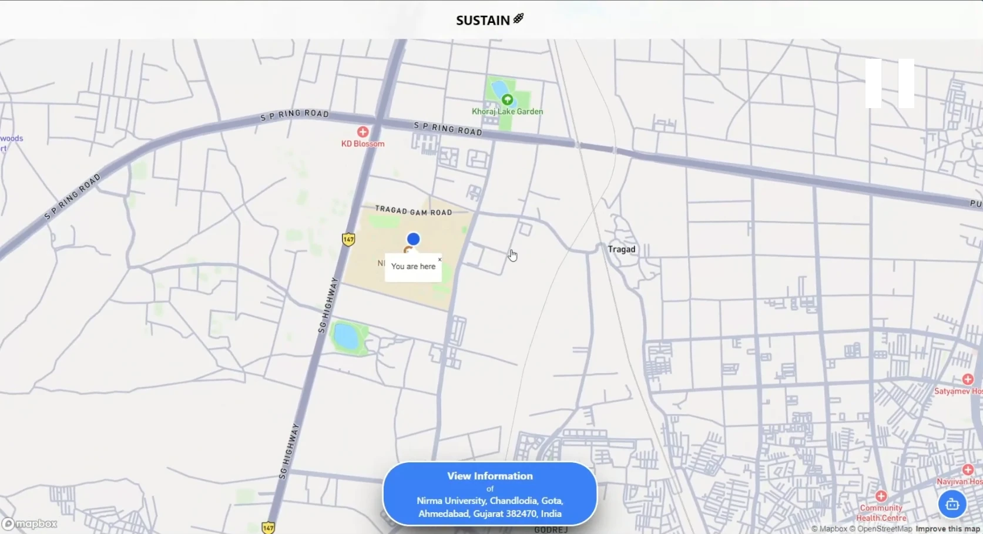The height and width of the screenshot is (534, 983).
Task: Click the Community Health Centre hospital marker
Action: 881,496
